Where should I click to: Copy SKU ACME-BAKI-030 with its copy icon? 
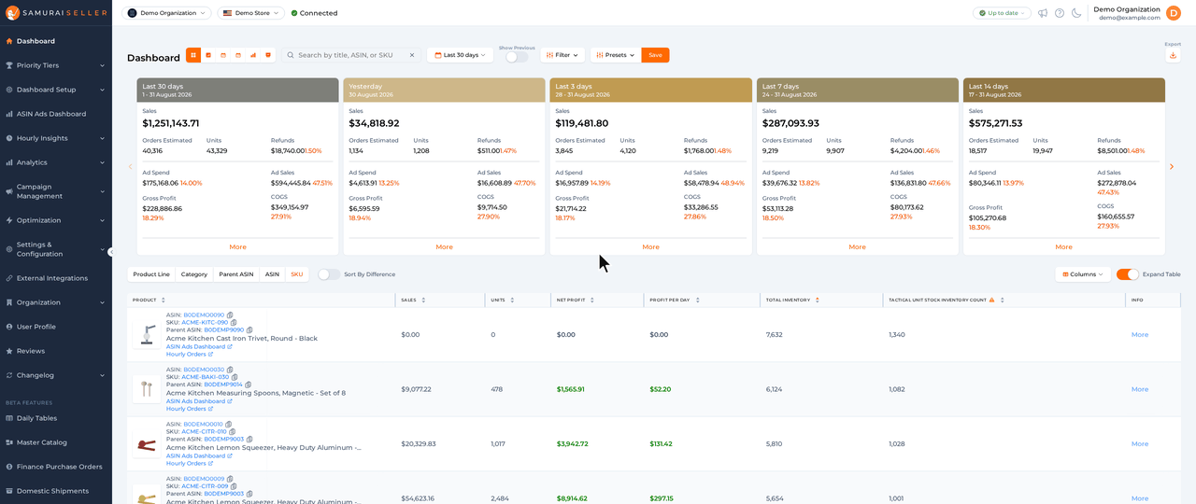(234, 377)
